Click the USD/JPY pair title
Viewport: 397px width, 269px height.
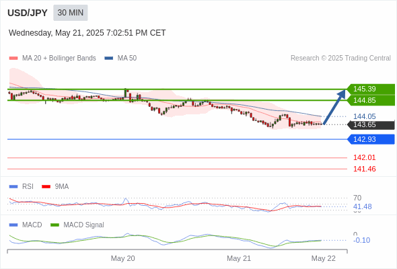click(28, 13)
